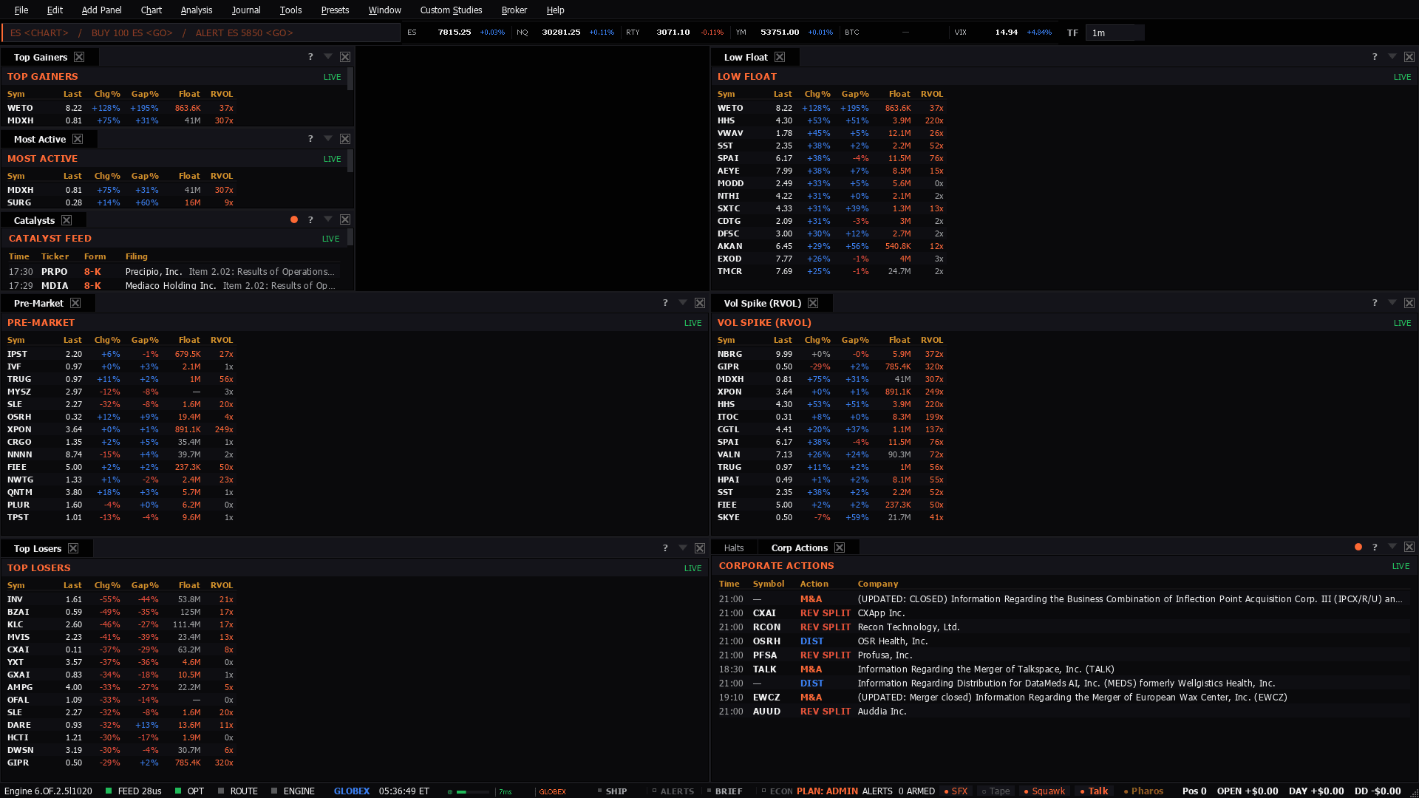This screenshot has height=798, width=1419.
Task: Open the Broker menu
Action: pos(514,10)
